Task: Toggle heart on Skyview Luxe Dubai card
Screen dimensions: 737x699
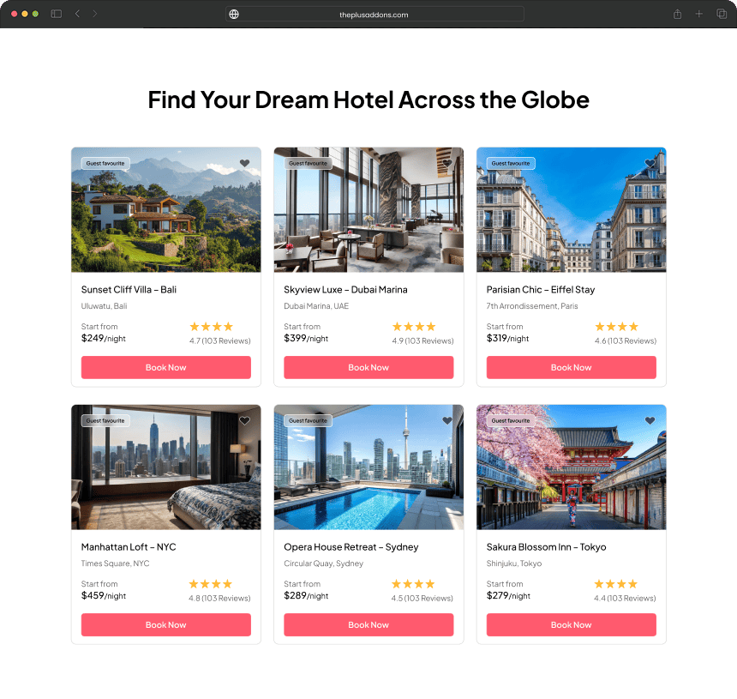Action: pyautogui.click(x=447, y=163)
